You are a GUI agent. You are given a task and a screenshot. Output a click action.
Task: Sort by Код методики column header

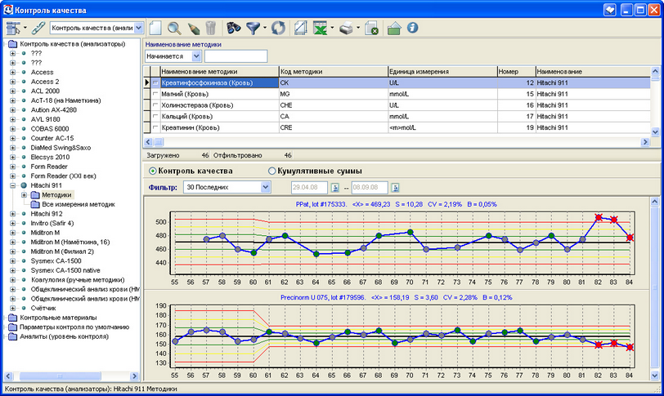[334, 72]
